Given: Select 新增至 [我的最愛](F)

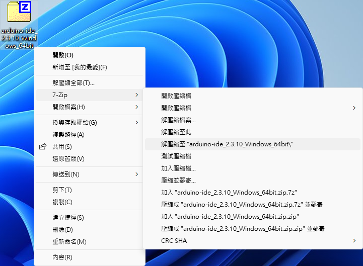Looking at the screenshot, I should point(90,67).
